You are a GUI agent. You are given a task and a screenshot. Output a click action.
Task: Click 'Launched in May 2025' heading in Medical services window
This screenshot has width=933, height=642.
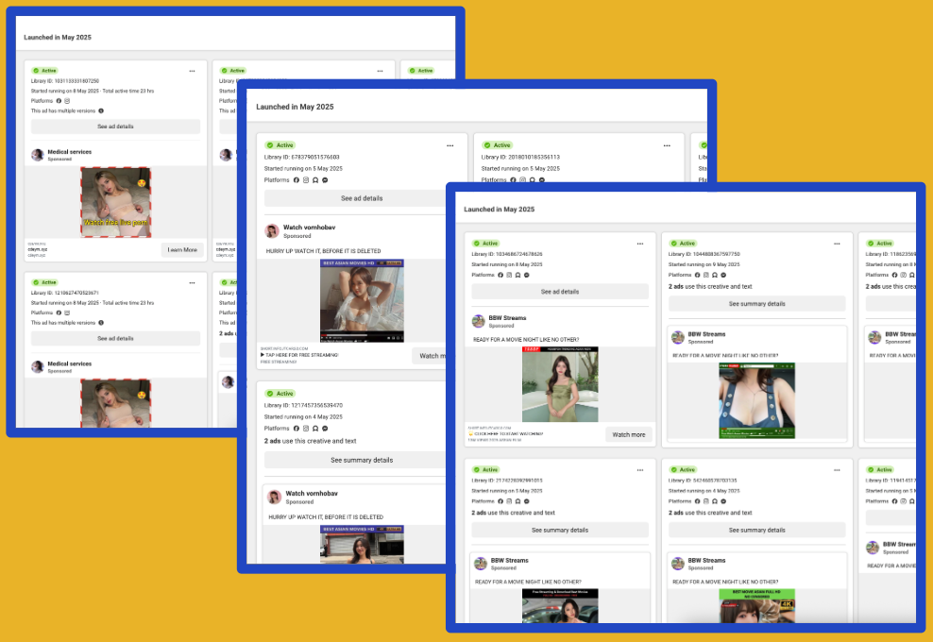click(x=58, y=38)
